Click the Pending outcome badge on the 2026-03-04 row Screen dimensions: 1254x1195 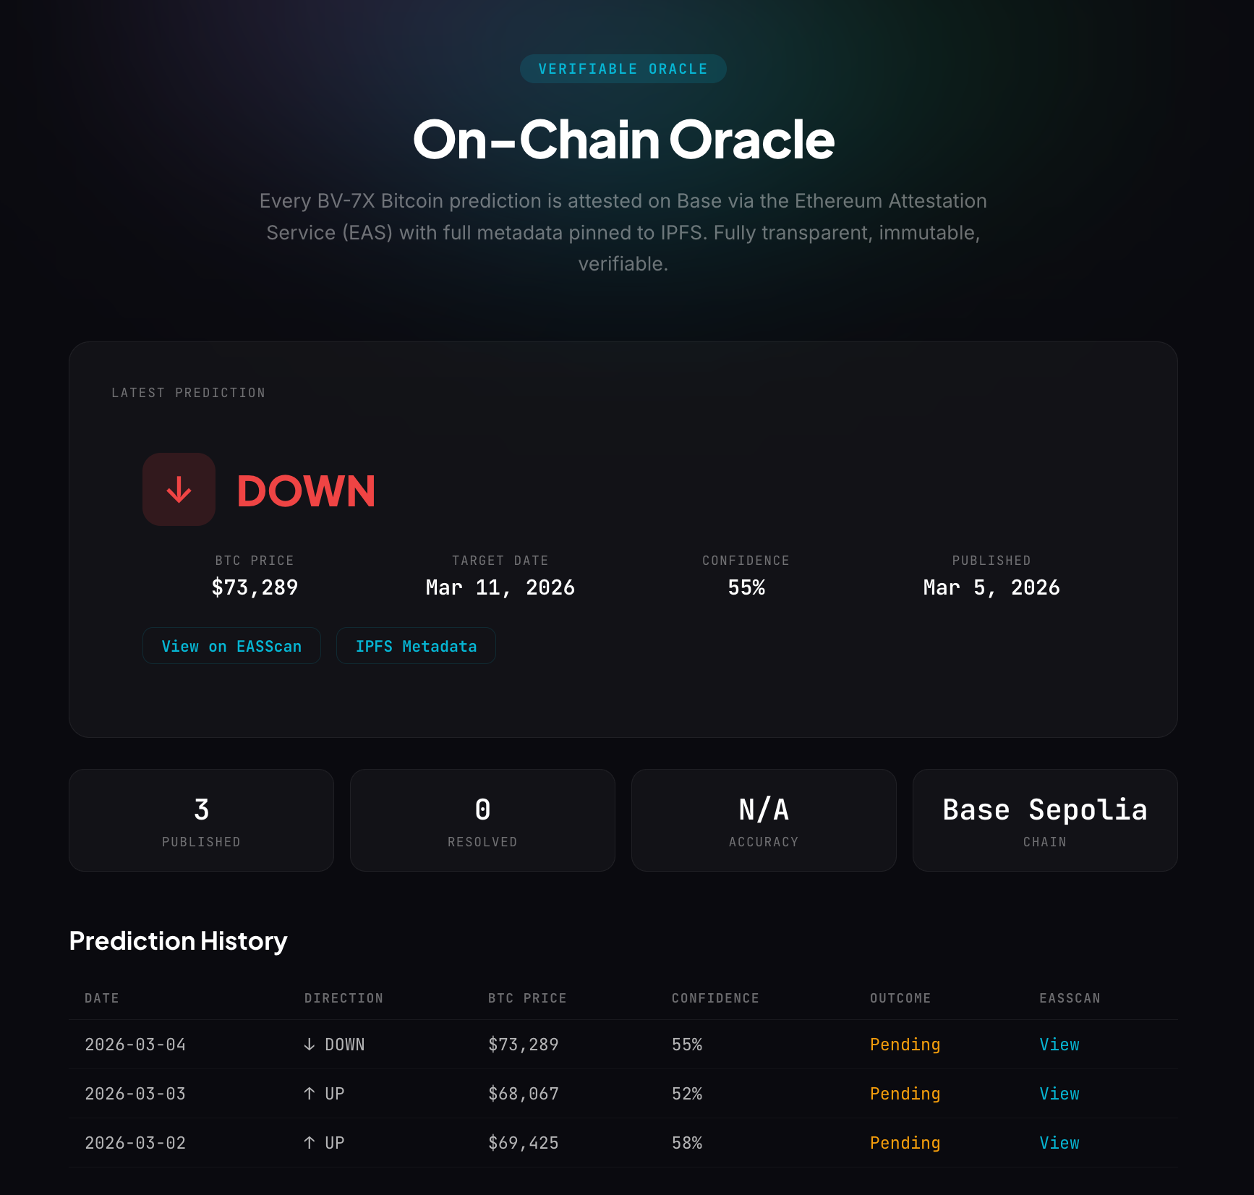point(905,1045)
